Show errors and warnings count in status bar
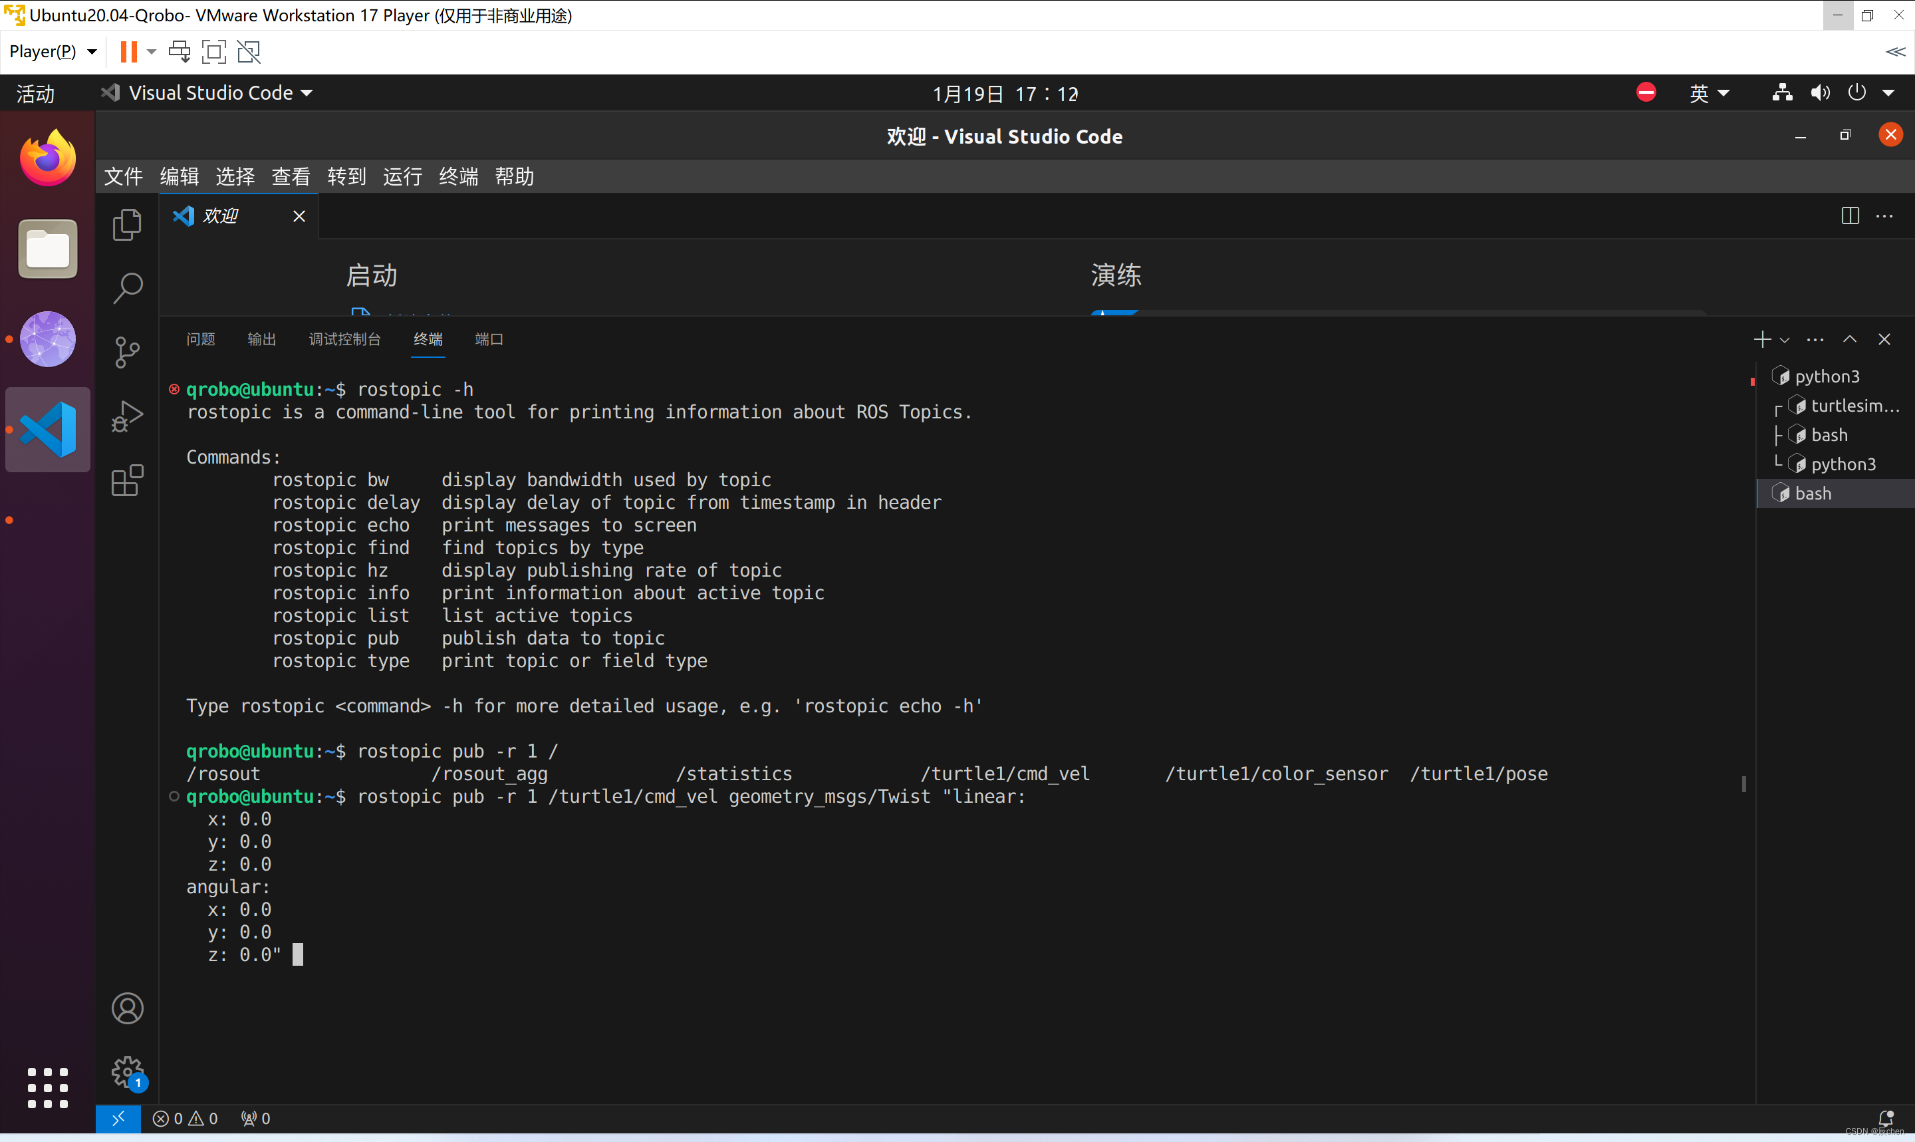This screenshot has width=1915, height=1142. [x=186, y=1118]
